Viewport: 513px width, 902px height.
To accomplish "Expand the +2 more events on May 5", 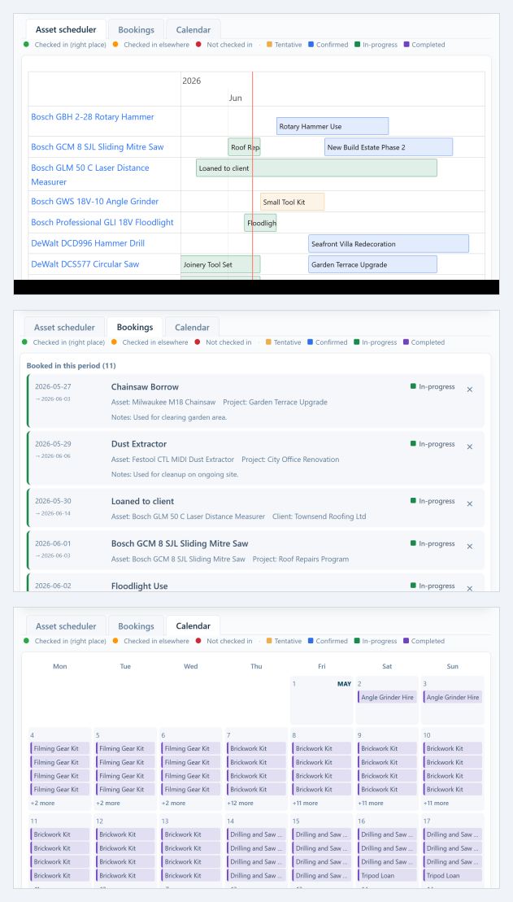I will click(108, 803).
